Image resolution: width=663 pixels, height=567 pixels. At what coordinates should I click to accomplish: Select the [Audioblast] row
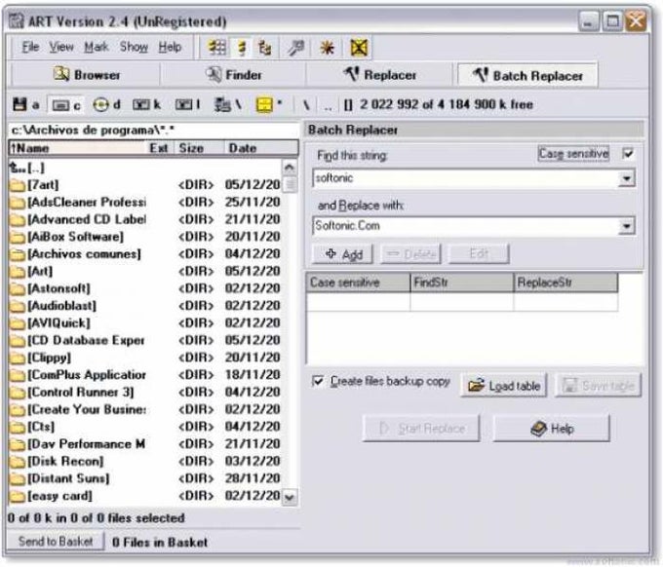[x=144, y=306]
